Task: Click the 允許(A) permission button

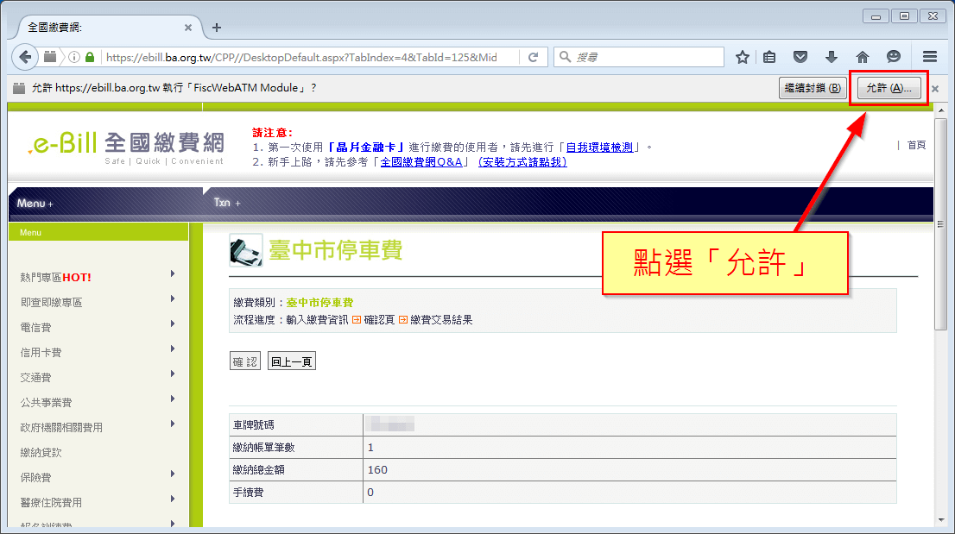Action: point(889,88)
